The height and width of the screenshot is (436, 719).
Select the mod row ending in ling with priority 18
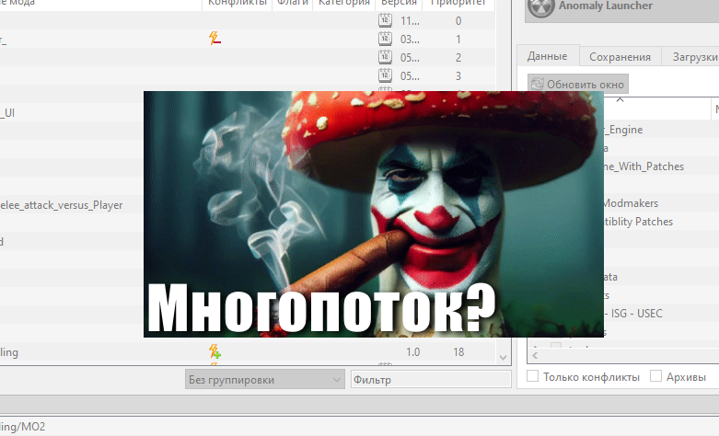(x=9, y=351)
